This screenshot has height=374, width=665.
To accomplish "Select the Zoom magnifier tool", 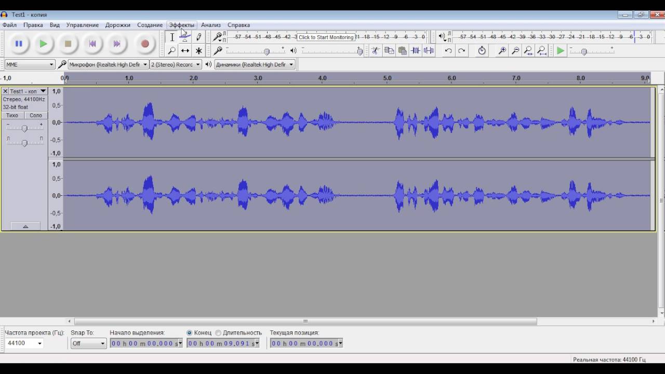I will coord(172,50).
